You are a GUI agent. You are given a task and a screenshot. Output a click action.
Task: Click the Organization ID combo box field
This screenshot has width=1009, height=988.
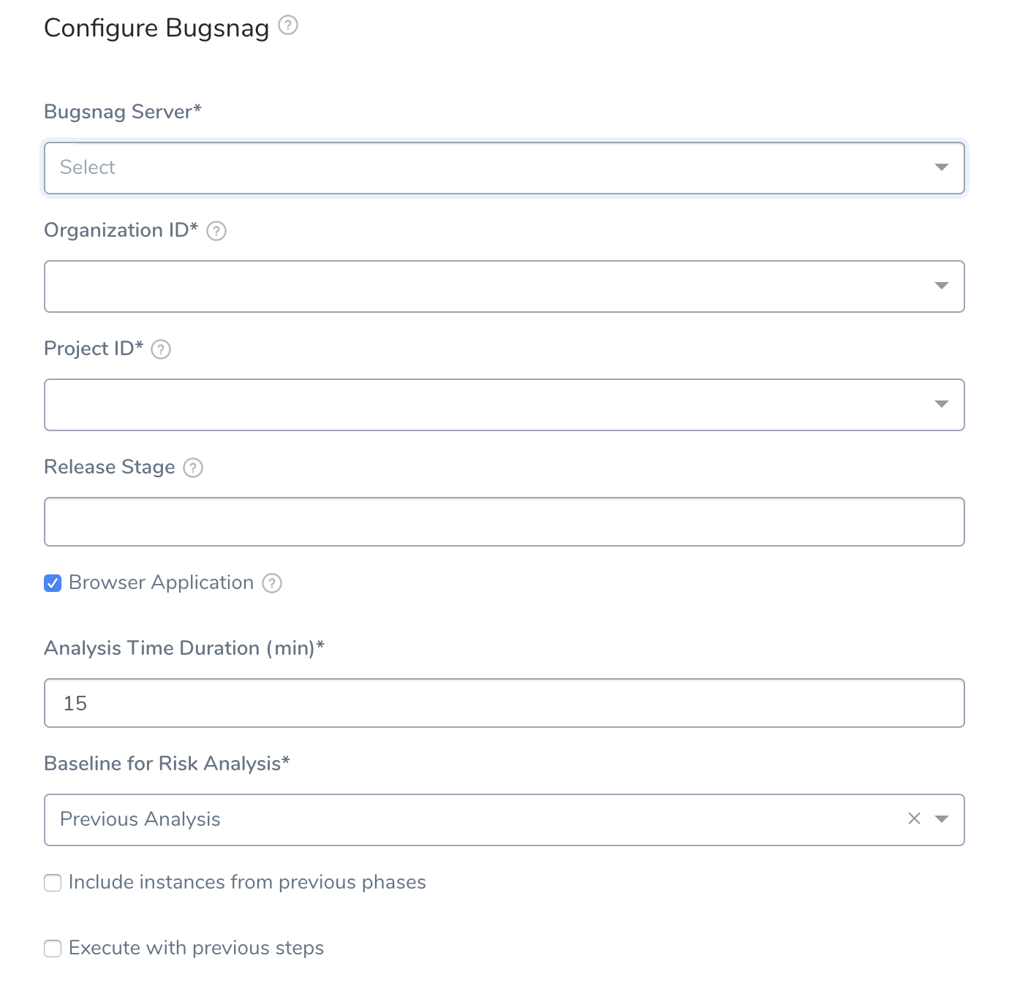tap(504, 286)
